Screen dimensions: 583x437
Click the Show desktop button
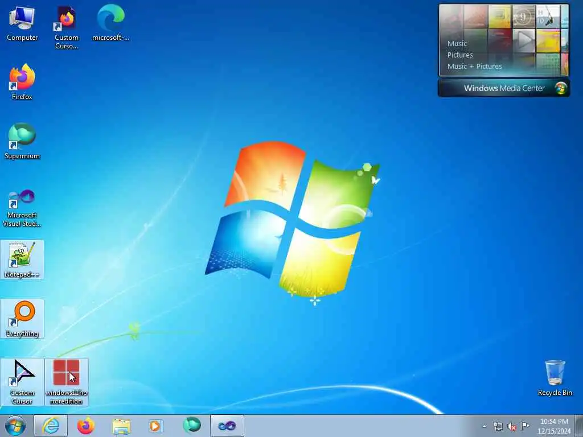point(579,426)
